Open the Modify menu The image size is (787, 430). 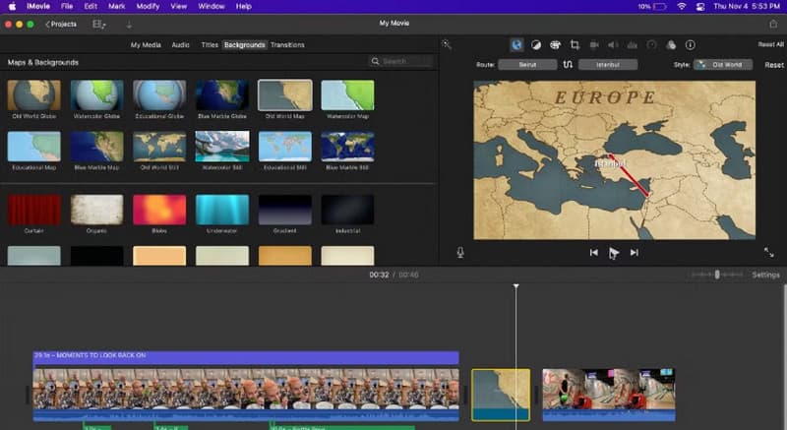click(148, 7)
